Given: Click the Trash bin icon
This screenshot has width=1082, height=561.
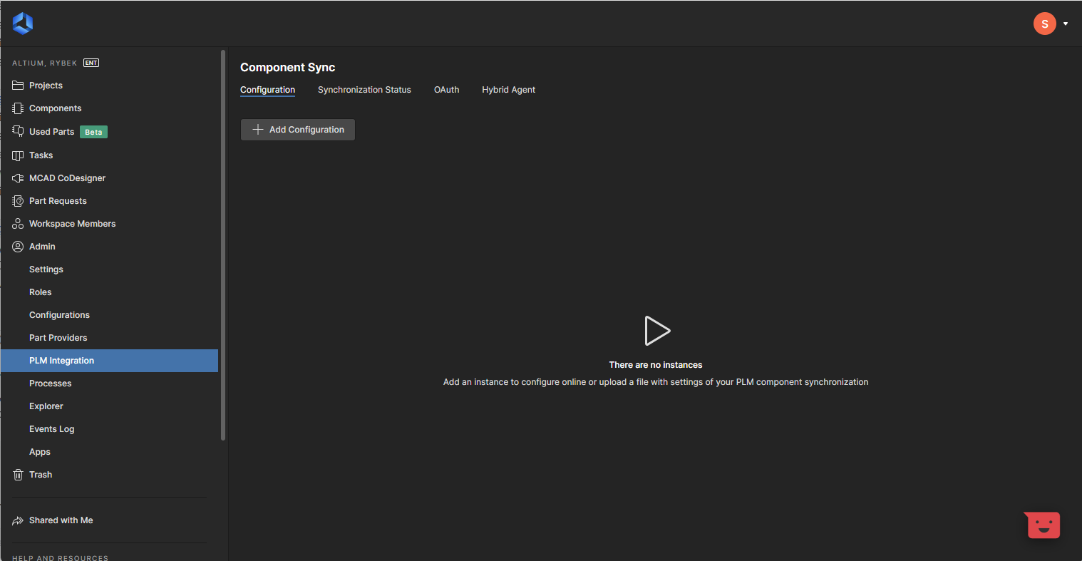Looking at the screenshot, I should (18, 475).
